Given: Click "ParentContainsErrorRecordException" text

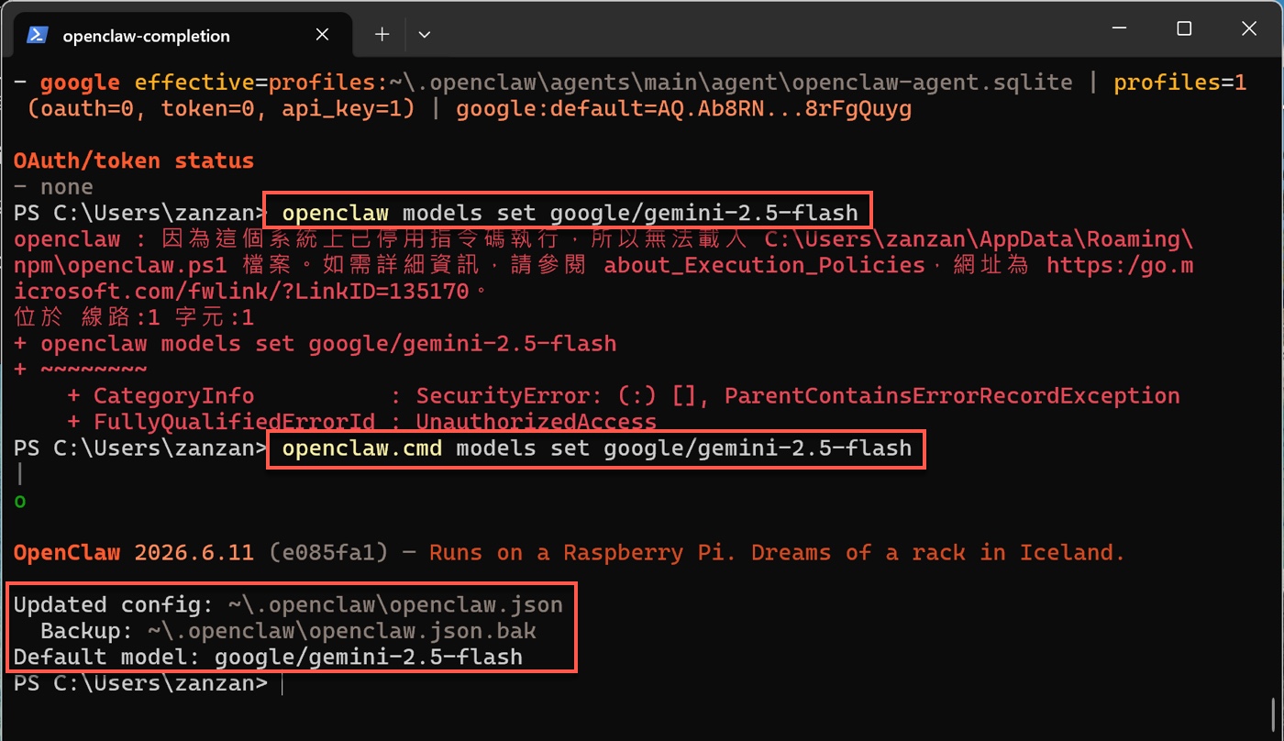Looking at the screenshot, I should pyautogui.click(x=952, y=396).
